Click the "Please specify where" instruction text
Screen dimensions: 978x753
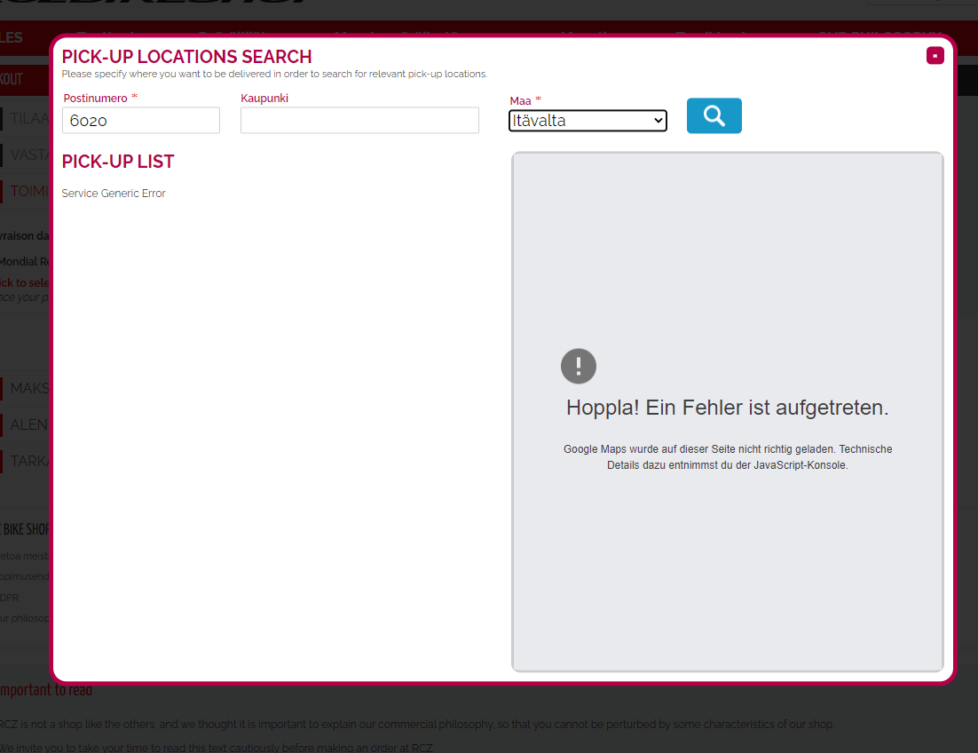click(x=274, y=74)
